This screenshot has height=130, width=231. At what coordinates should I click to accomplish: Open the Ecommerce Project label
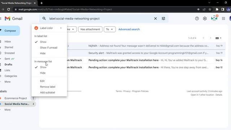(16, 98)
